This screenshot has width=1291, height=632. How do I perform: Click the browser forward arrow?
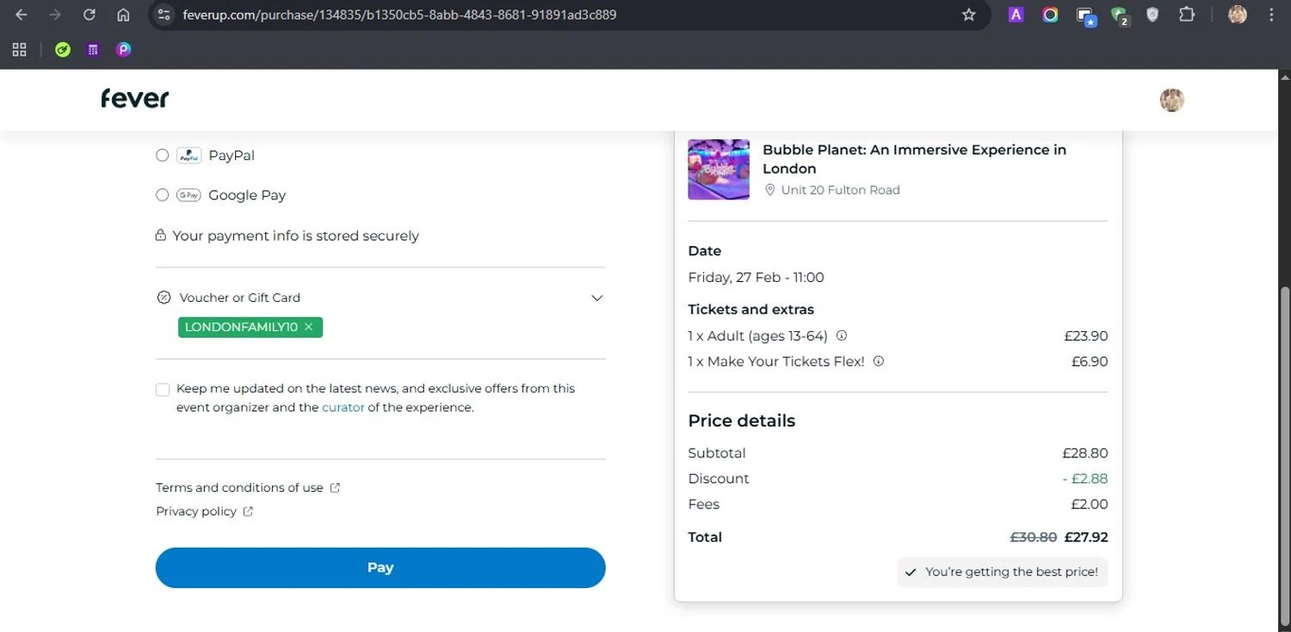tap(55, 15)
